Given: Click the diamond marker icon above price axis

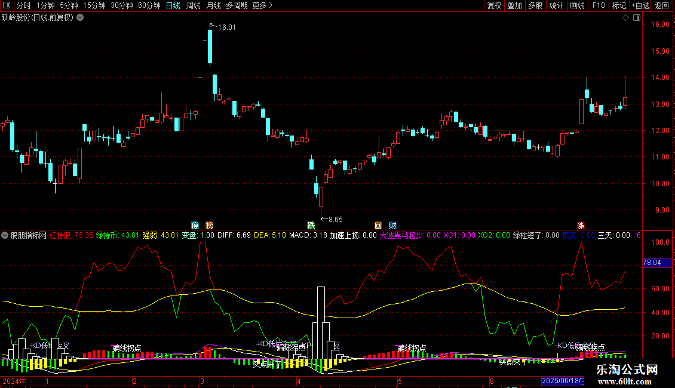Looking at the screenshot, I should [626, 18].
